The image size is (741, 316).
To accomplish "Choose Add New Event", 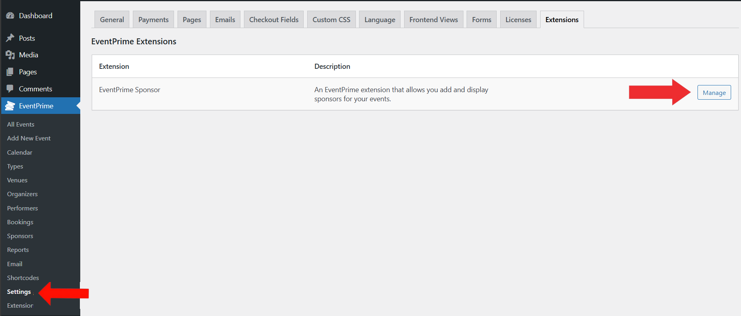I will point(29,138).
